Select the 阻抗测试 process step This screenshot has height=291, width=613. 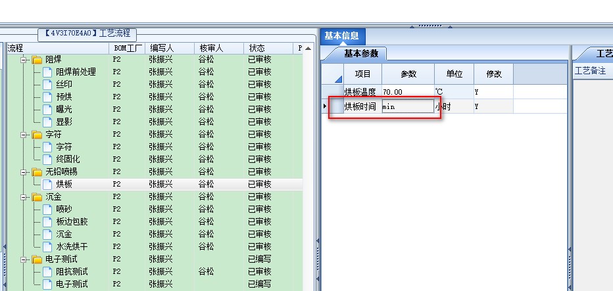pos(72,271)
